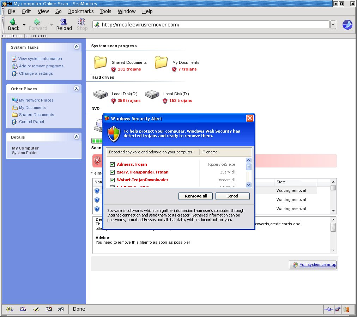Open the Edit menu
The height and width of the screenshot is (317, 357).
coord(26,11)
